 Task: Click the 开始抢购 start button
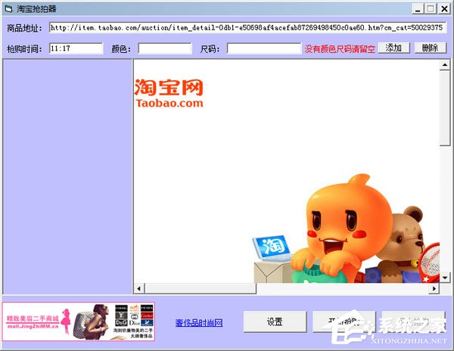344,321
